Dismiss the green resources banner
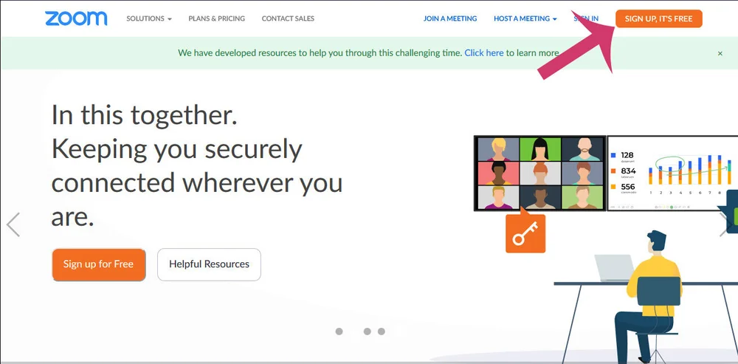This screenshot has width=738, height=364. 720,53
